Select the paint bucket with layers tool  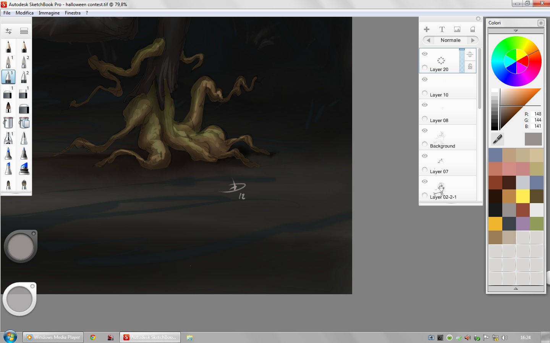click(x=24, y=122)
